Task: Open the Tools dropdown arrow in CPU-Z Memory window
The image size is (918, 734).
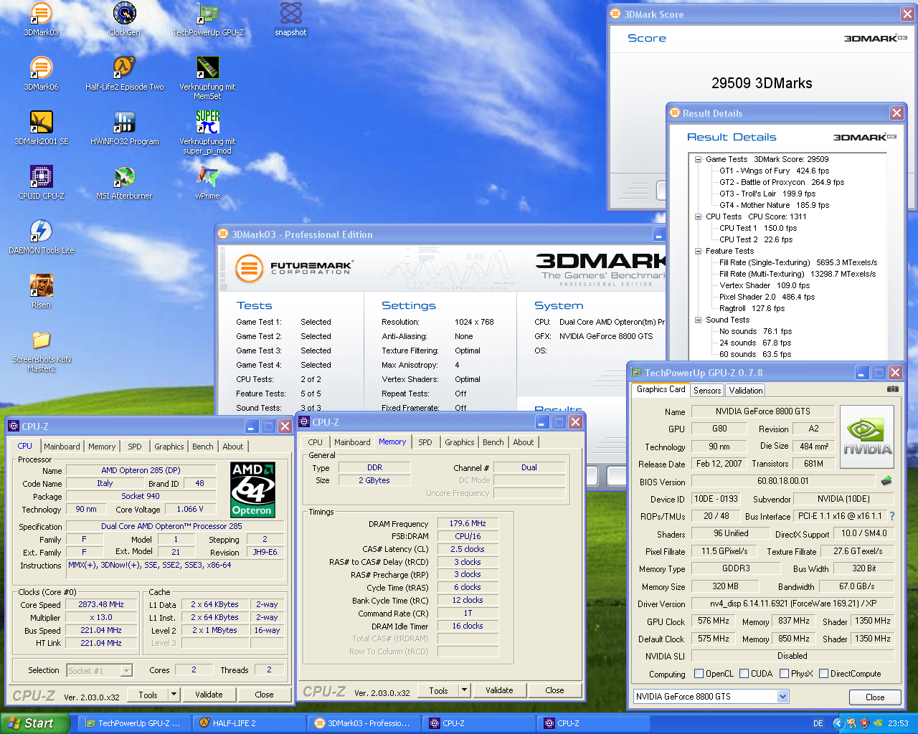Action: pyautogui.click(x=464, y=691)
